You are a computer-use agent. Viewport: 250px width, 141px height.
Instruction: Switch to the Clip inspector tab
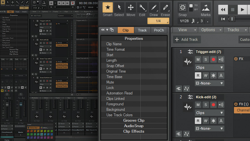(126, 30)
